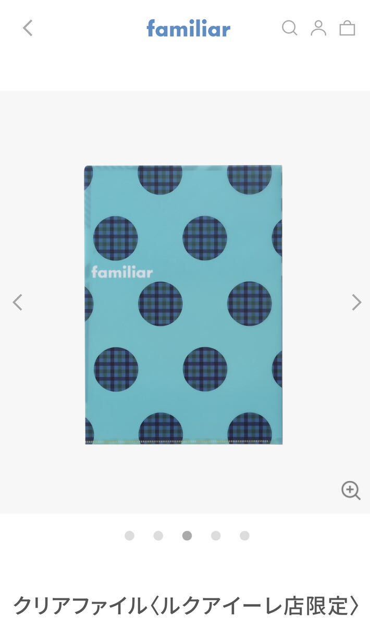Tap the plaid circle right of familiar lettering
Screen dimensions: 370x626
pos(205,238)
